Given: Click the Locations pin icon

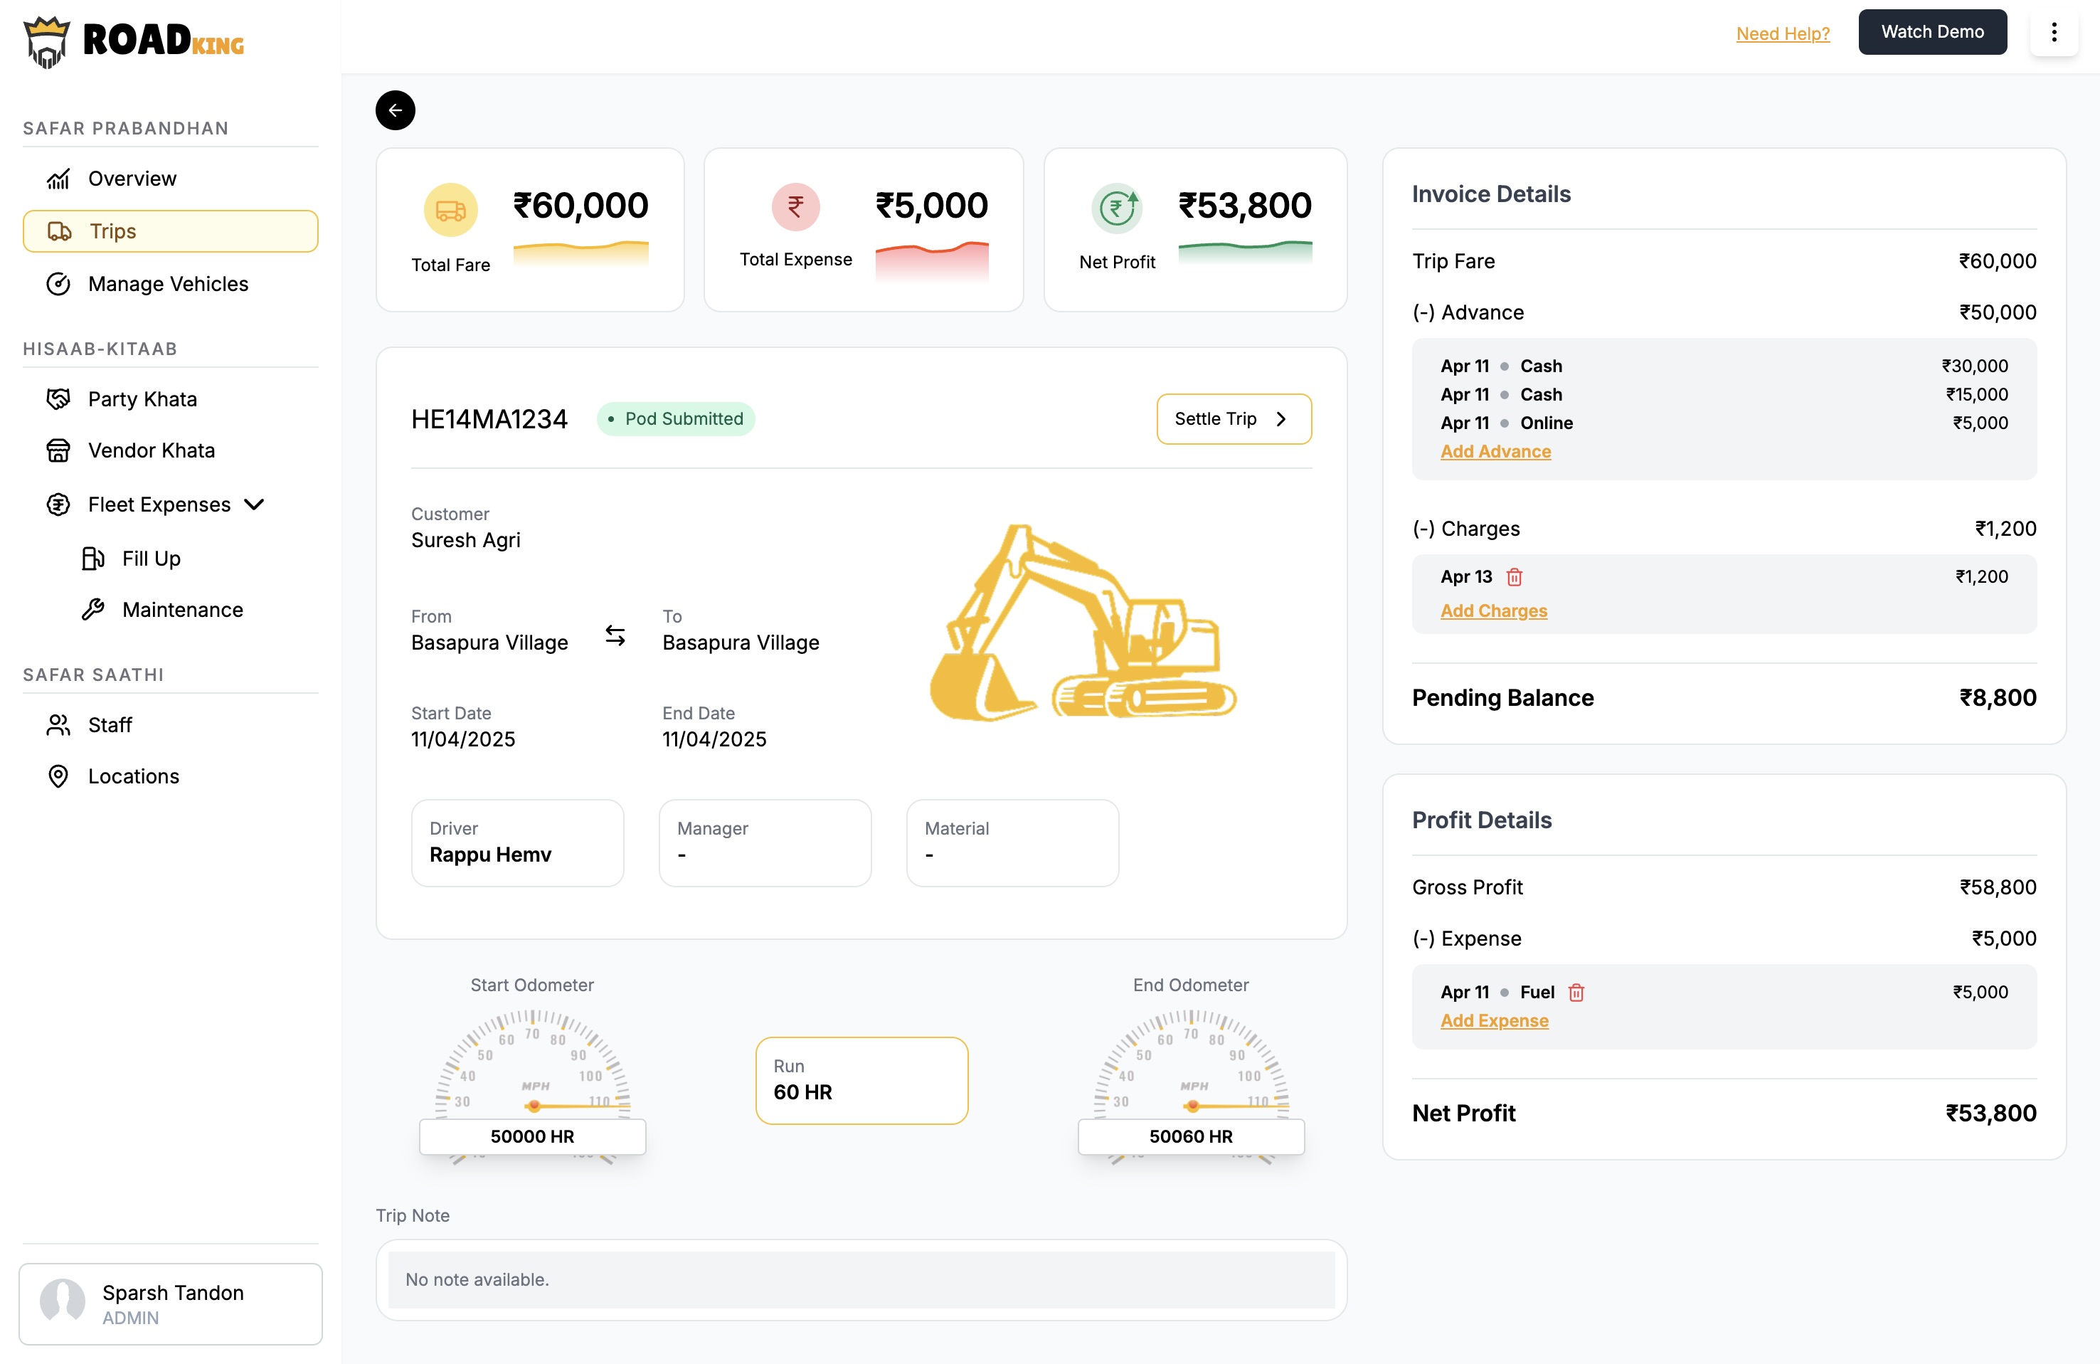Looking at the screenshot, I should point(58,776).
